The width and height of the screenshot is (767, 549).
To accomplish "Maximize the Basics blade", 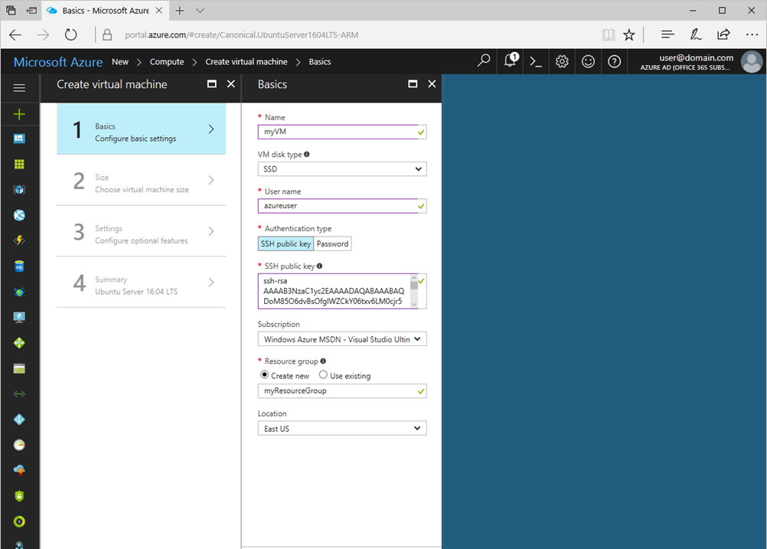I will click(x=413, y=84).
